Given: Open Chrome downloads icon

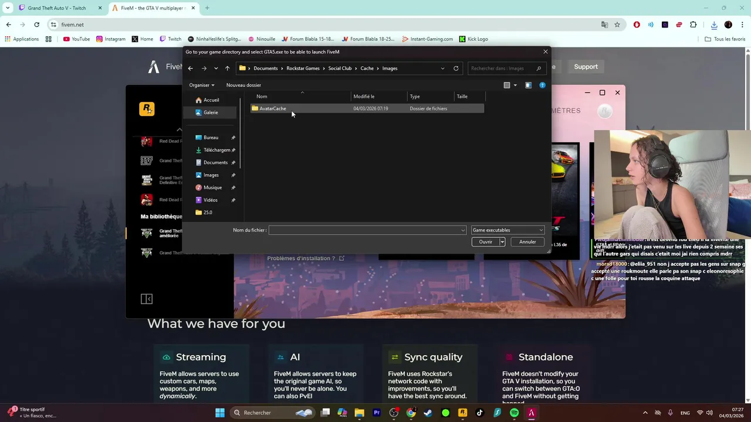Looking at the screenshot, I should coord(714,25).
